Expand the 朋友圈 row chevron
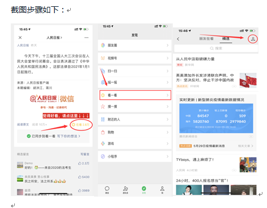This screenshot has width=267, height=208. [168, 45]
